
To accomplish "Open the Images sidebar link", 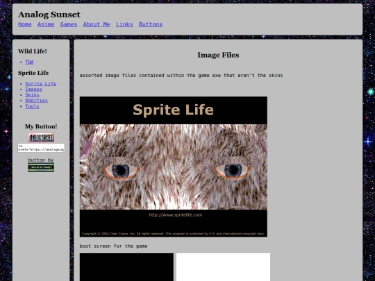I will 33,90.
